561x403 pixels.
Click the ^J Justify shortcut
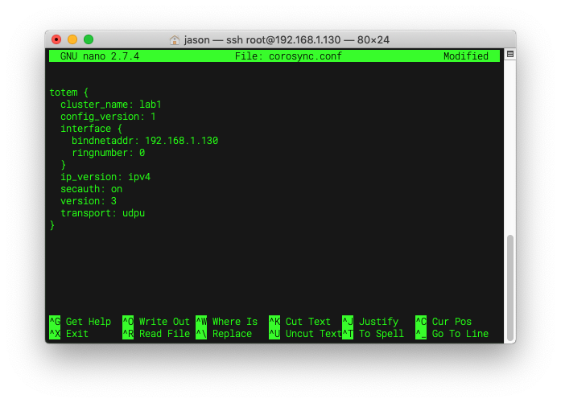click(370, 322)
